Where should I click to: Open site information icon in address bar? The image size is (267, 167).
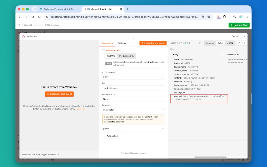click(x=47, y=17)
